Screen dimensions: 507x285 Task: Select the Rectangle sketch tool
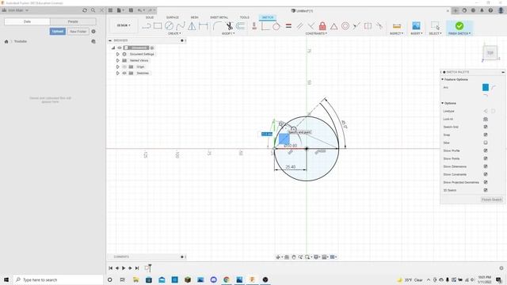[x=158, y=26]
